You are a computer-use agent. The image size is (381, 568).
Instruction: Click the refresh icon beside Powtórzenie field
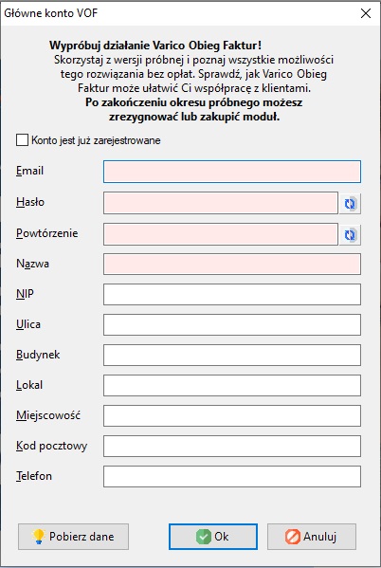pyautogui.click(x=350, y=234)
